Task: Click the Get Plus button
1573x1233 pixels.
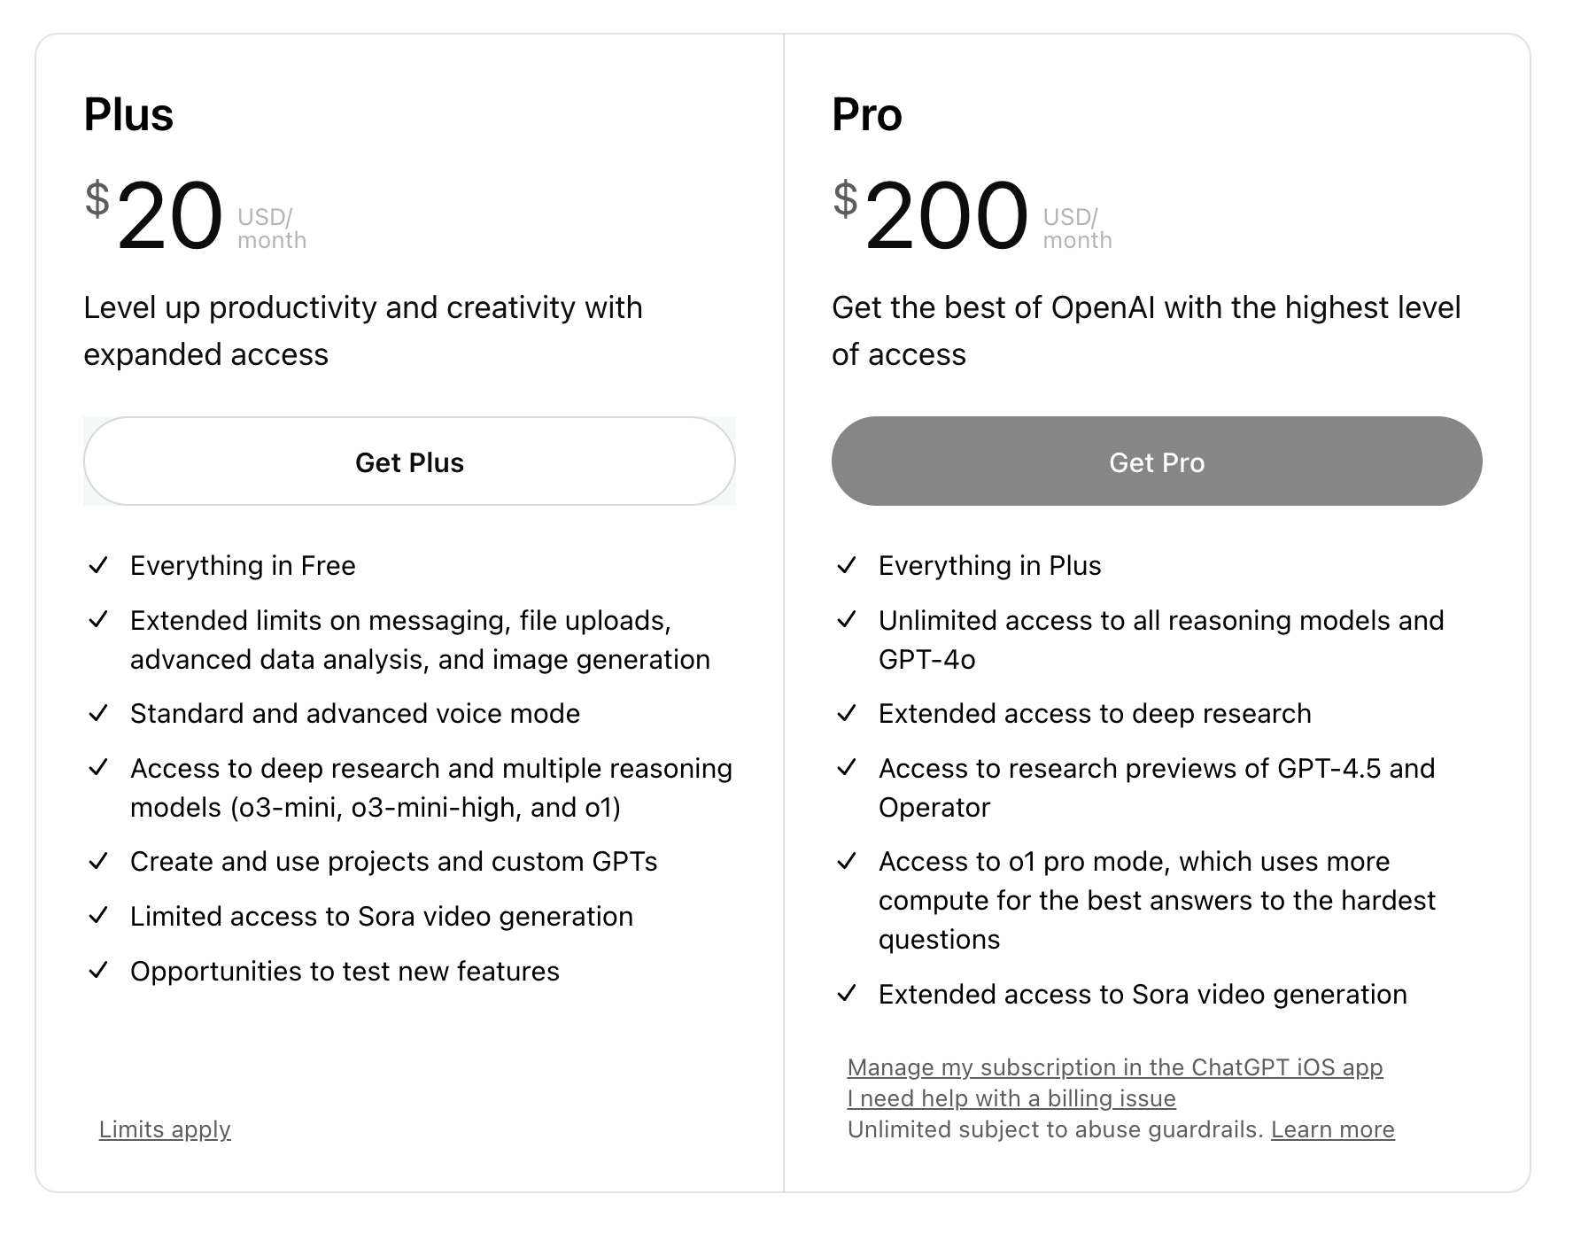Action: [409, 461]
